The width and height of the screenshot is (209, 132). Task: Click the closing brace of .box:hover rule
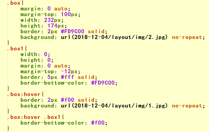(x=8, y=111)
